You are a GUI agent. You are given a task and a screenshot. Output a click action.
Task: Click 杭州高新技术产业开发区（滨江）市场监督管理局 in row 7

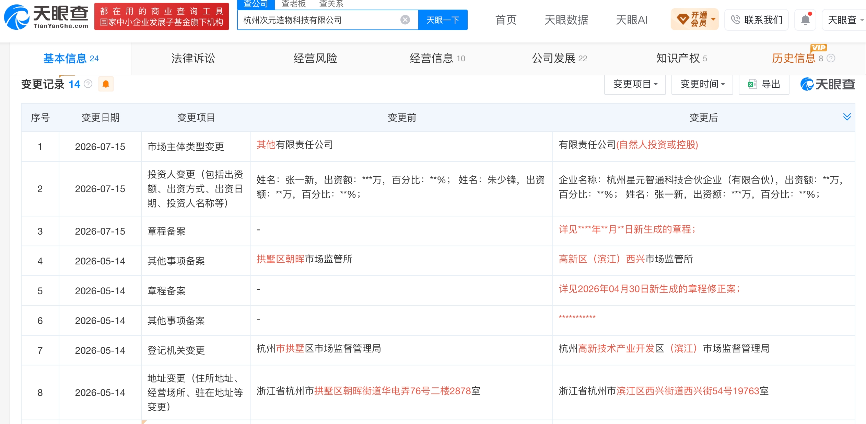click(x=664, y=349)
